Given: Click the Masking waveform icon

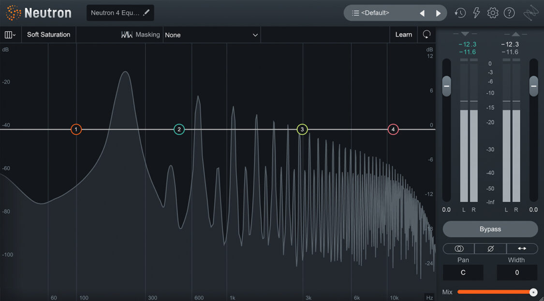Looking at the screenshot, I should click(x=127, y=34).
